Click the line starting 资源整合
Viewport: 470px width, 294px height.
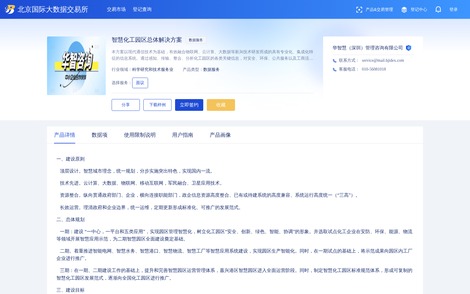[210, 195]
